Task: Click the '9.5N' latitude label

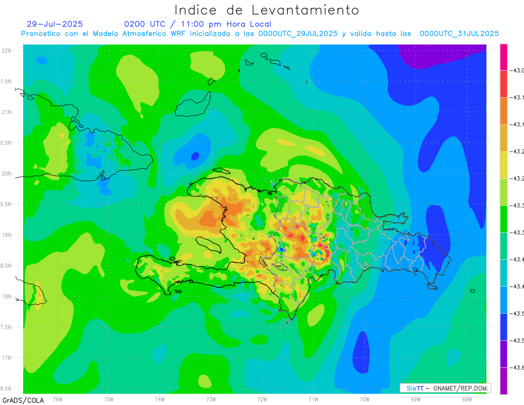Action: 6,204
